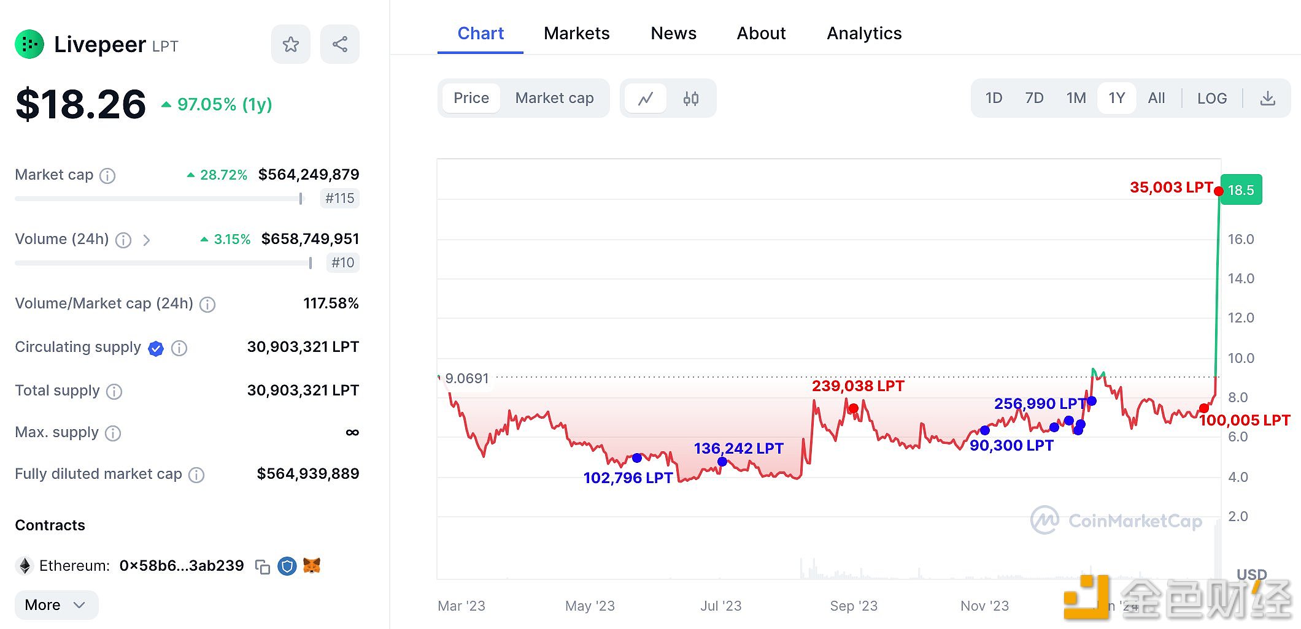Click the verified badge beside Circulating supply

[156, 348]
